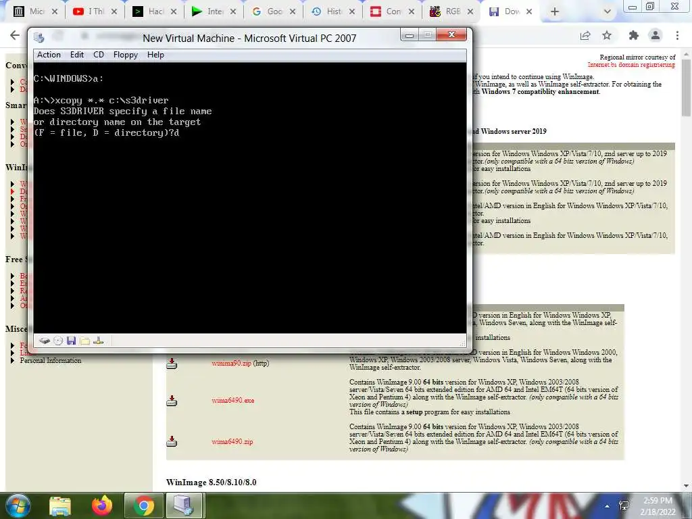
Task: Click the CD drive status icon in Virtual PC
Action: coord(58,341)
